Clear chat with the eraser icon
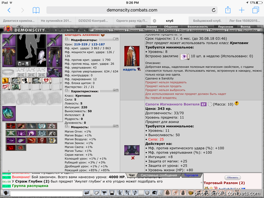 tap(96, 193)
